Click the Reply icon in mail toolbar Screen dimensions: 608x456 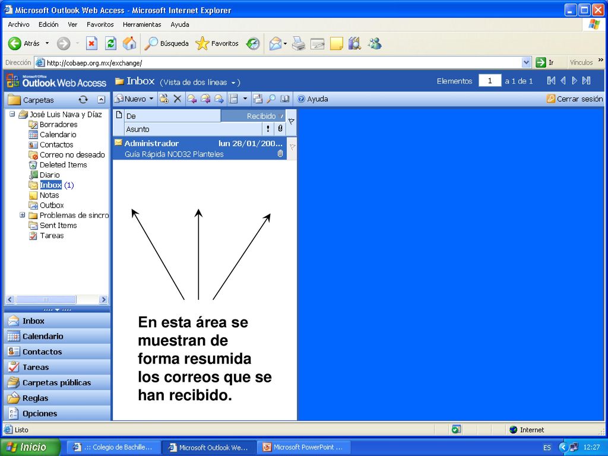coord(192,99)
